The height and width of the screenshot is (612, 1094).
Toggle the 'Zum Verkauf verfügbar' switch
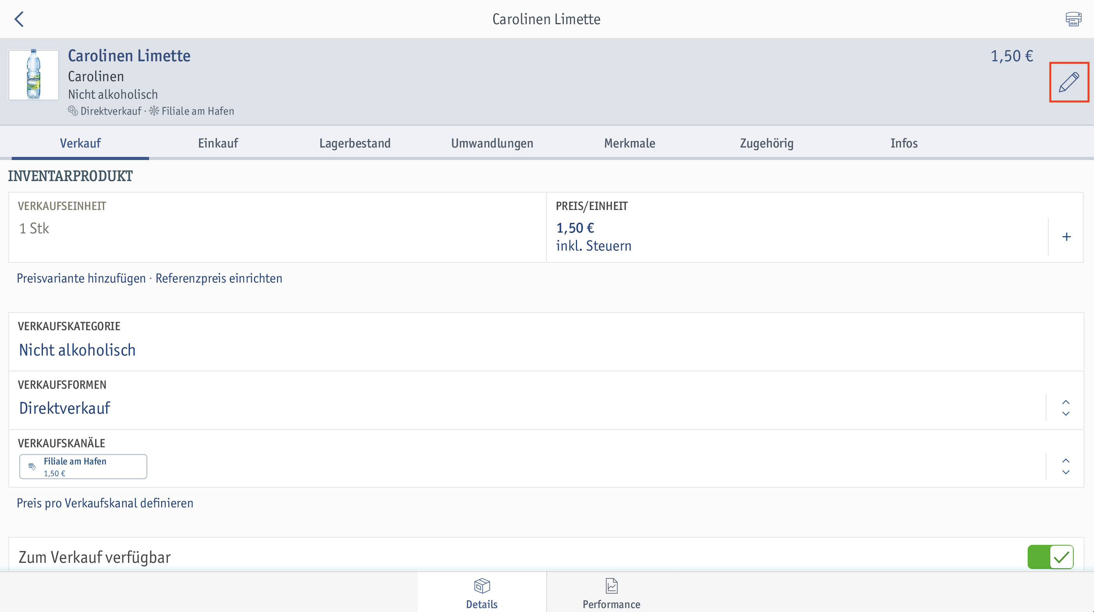[x=1050, y=557]
